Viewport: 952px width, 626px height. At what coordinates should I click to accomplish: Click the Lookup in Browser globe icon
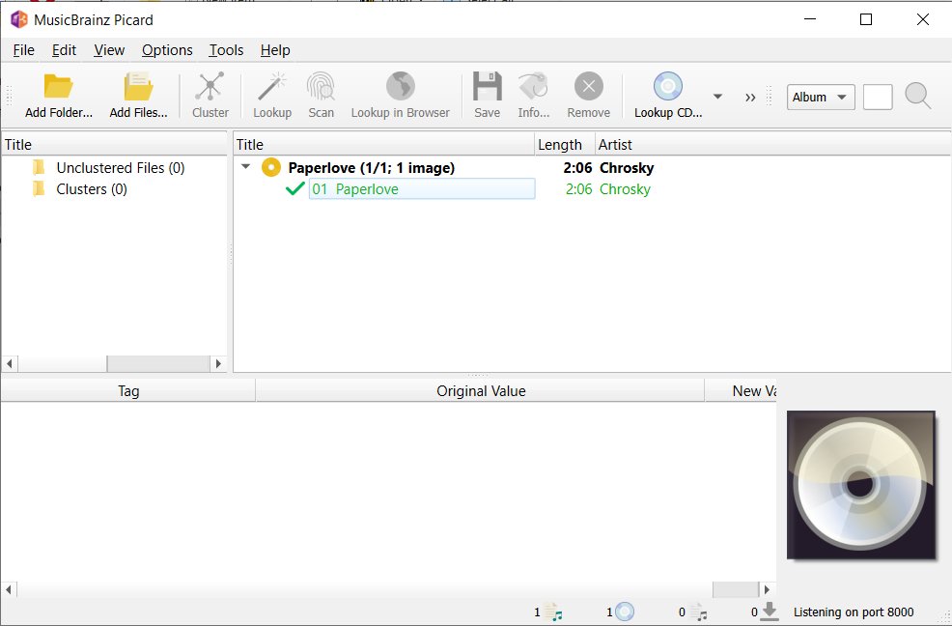click(x=400, y=87)
